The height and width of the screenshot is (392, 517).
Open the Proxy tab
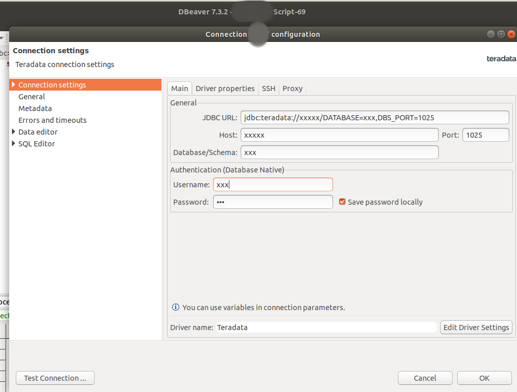(292, 89)
